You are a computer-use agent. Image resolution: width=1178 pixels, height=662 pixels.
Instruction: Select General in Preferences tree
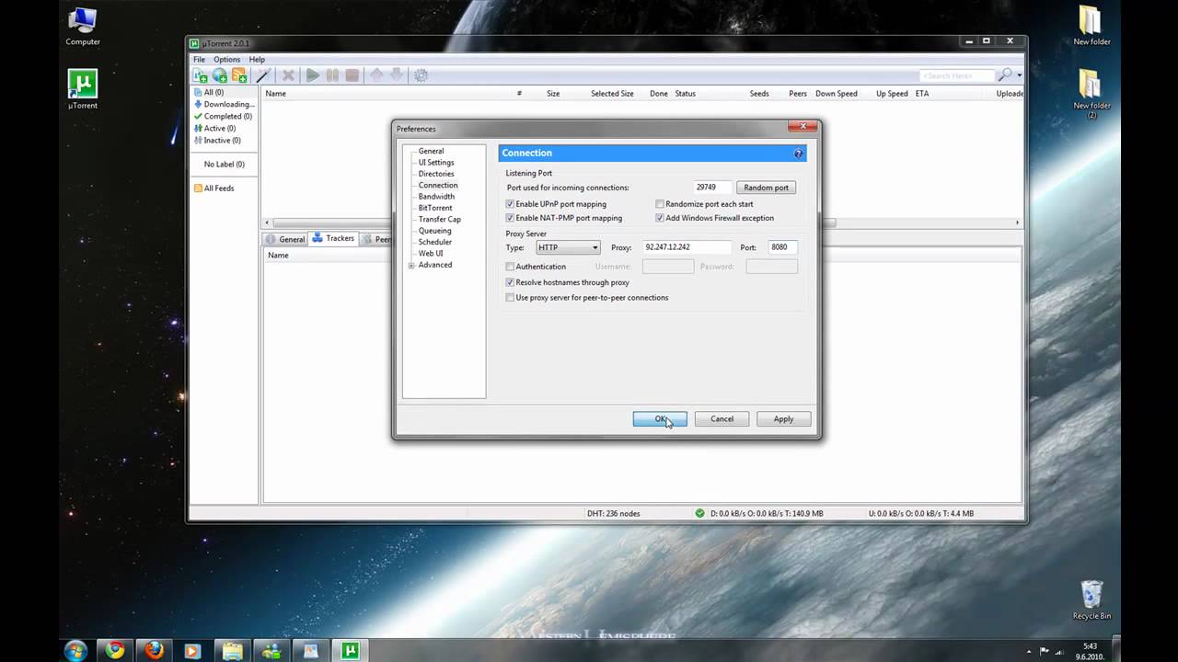tap(431, 151)
